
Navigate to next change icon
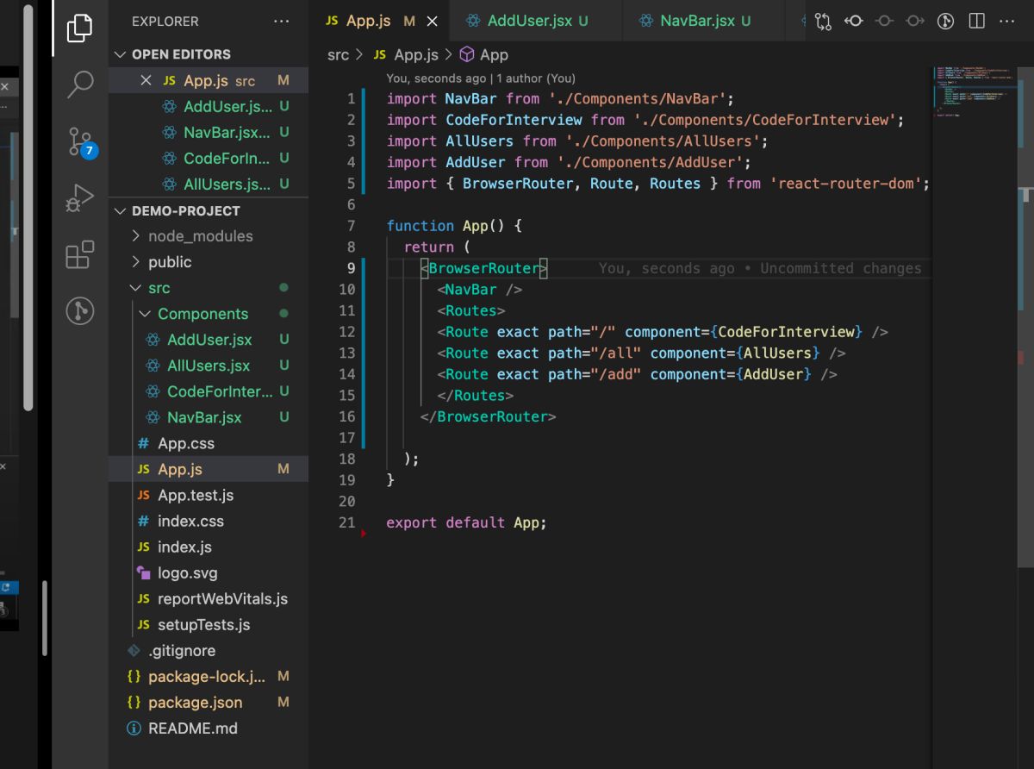pos(915,21)
